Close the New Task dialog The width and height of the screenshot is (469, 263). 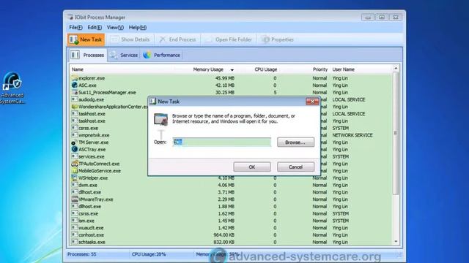(x=312, y=102)
